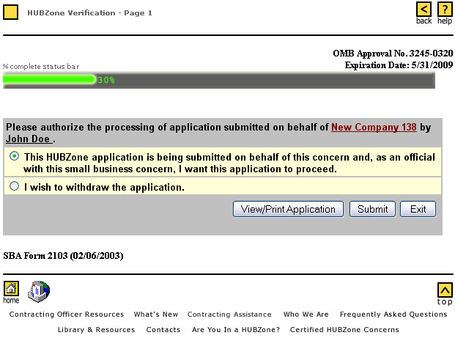The height and width of the screenshot is (338, 455).
Task: Click the green 30% progress bar
Action: (49, 80)
